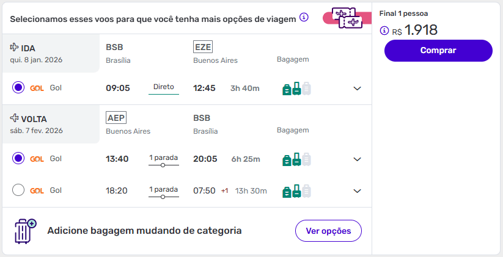Expand details of the 18:20 return flight

point(358,191)
